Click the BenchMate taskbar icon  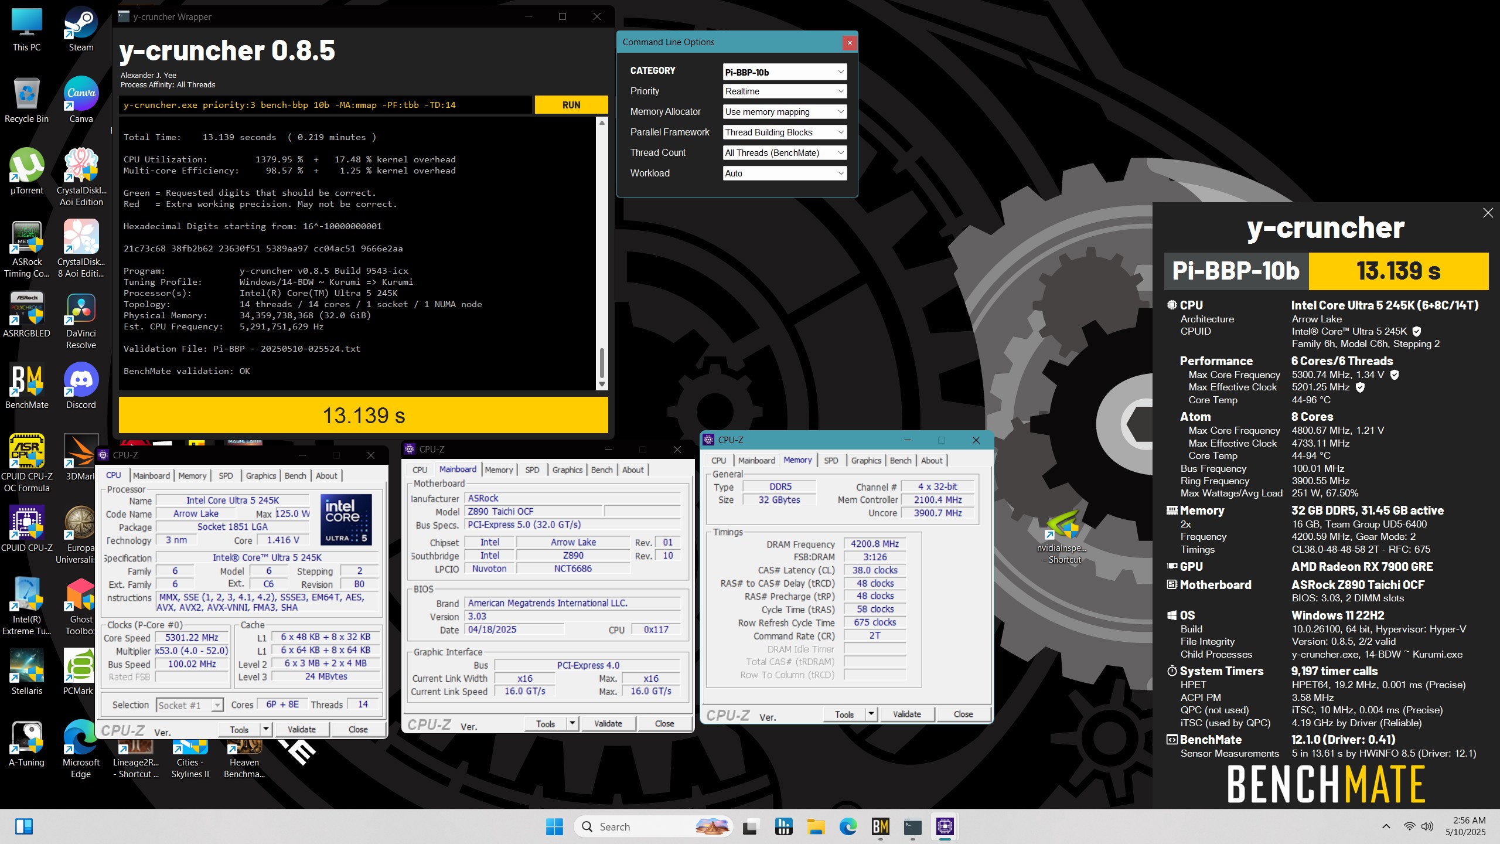point(881,826)
